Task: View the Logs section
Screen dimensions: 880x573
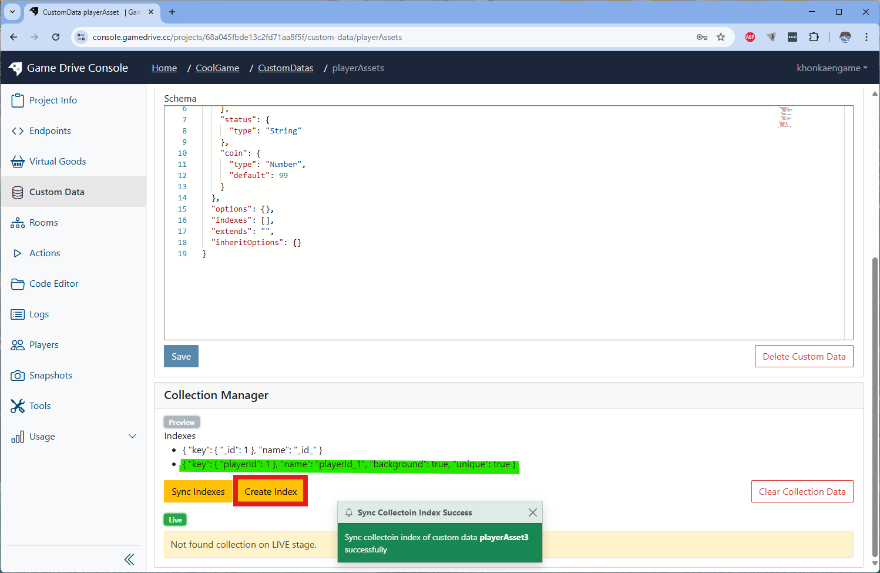Action: 39,314
